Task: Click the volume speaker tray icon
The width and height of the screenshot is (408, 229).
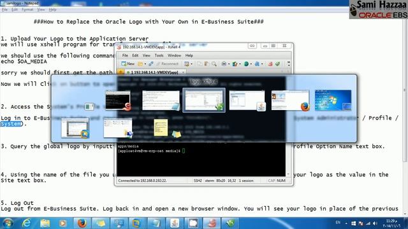Action: coord(375,223)
